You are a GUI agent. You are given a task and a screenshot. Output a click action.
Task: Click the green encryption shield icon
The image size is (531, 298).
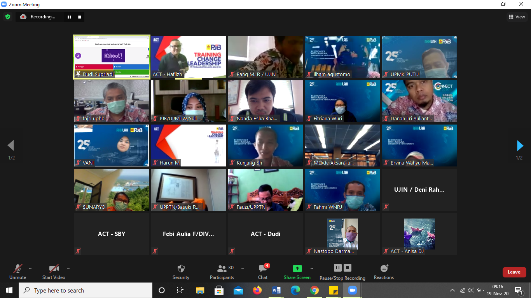7,17
